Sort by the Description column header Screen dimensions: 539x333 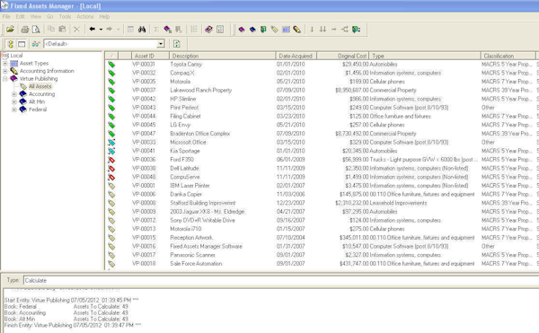(x=223, y=56)
